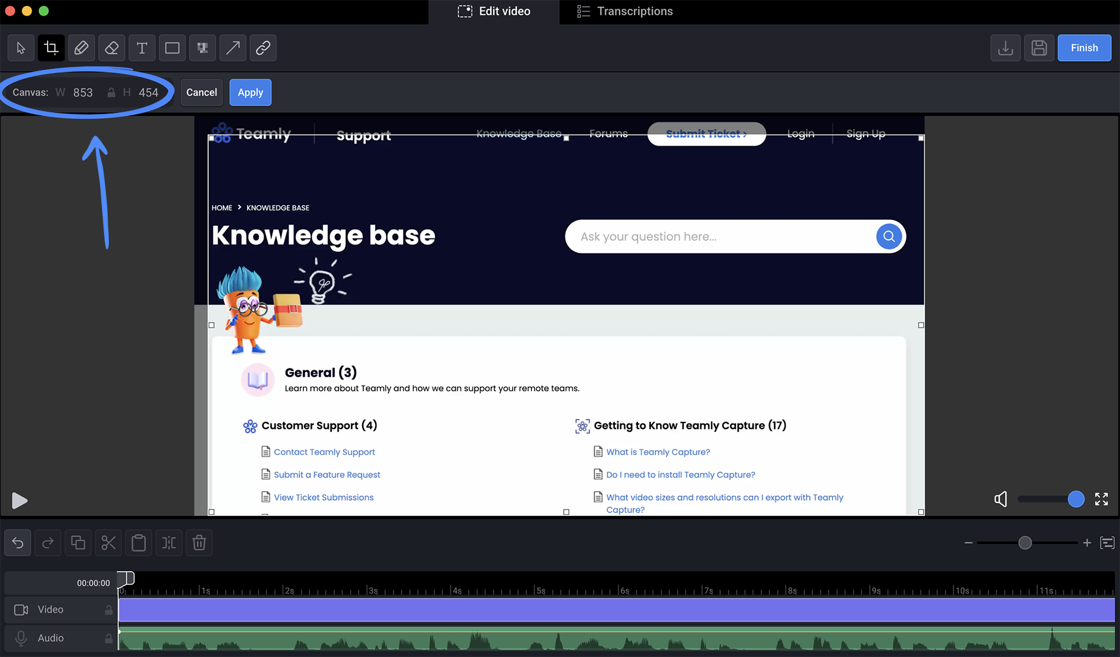The height and width of the screenshot is (657, 1120).
Task: Fit timeline to window icon
Action: point(1107,543)
